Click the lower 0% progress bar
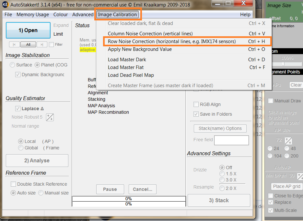 [129, 204]
